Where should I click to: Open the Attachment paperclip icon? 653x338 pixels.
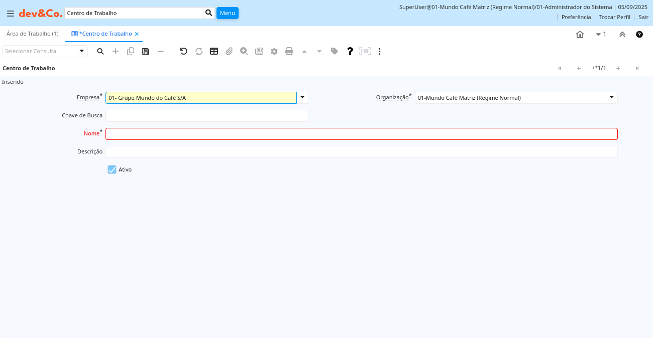coord(229,51)
